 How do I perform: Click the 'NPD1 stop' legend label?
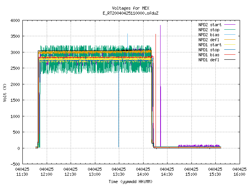point(209,50)
